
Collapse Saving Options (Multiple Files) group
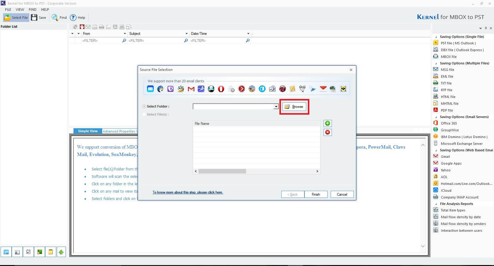[x=436, y=63]
